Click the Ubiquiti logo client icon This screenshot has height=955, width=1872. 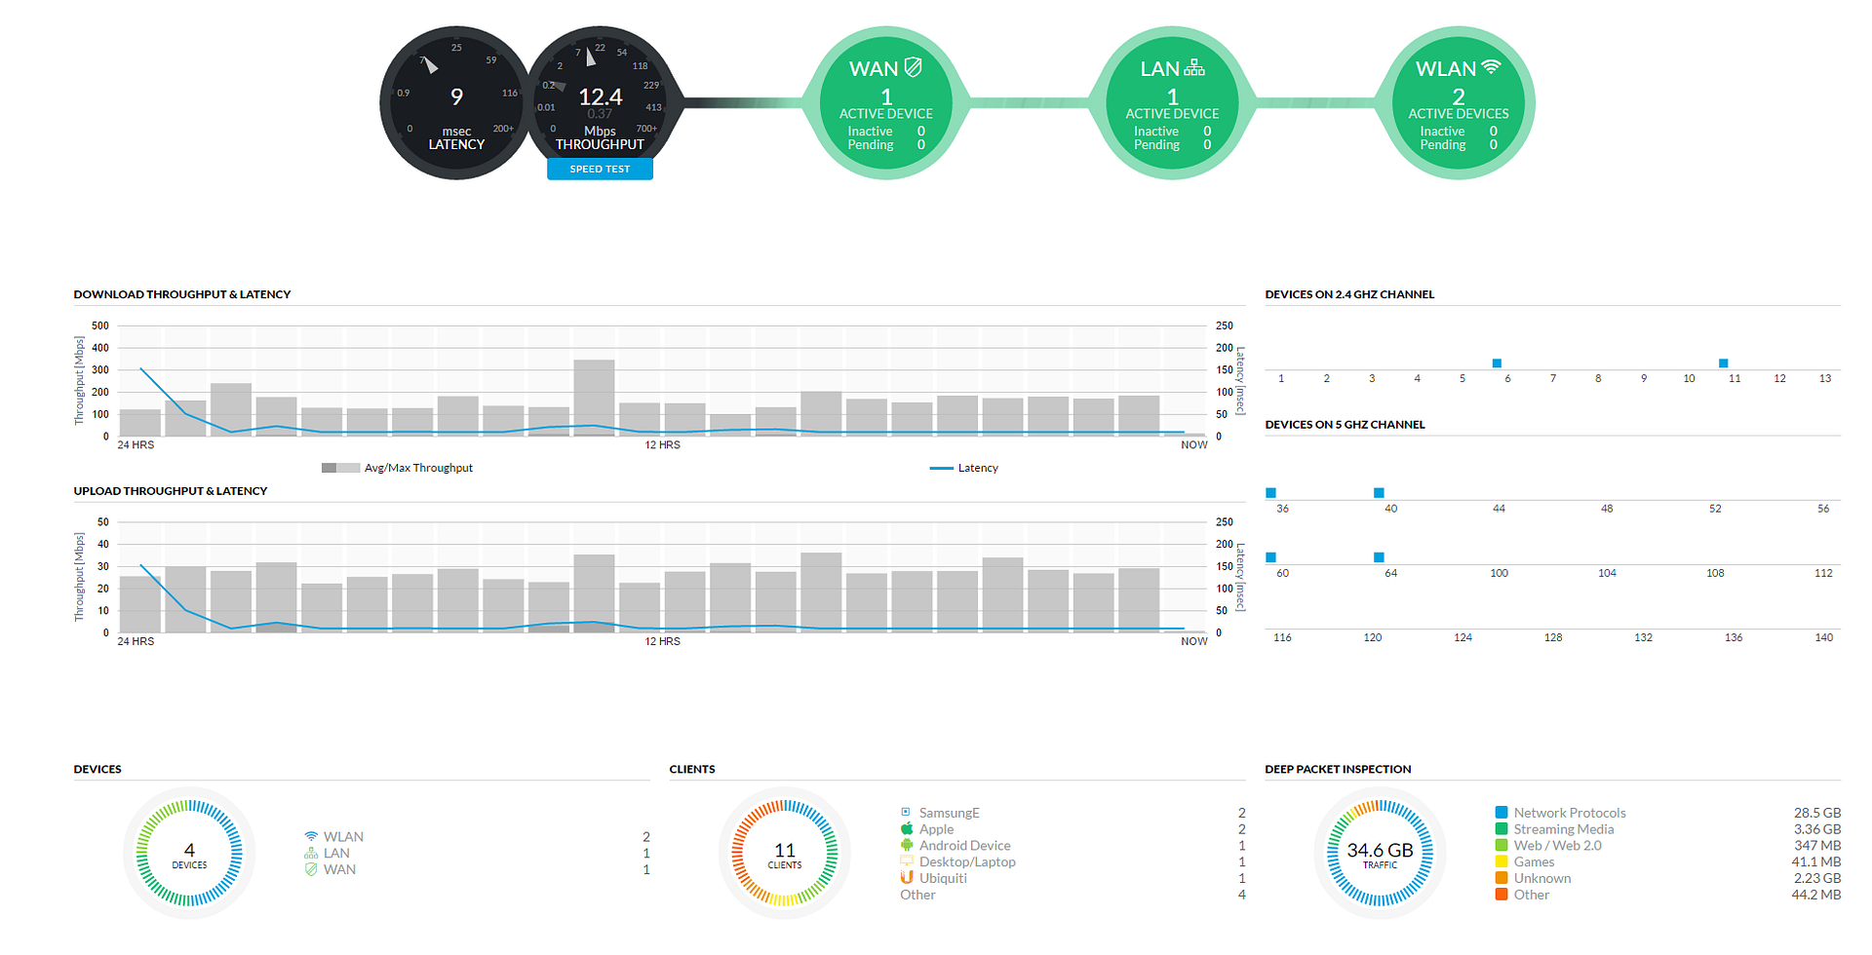pos(907,877)
